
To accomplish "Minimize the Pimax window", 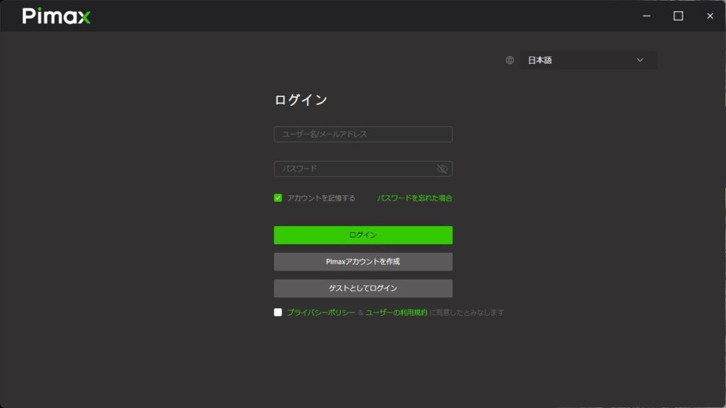I will tap(647, 16).
